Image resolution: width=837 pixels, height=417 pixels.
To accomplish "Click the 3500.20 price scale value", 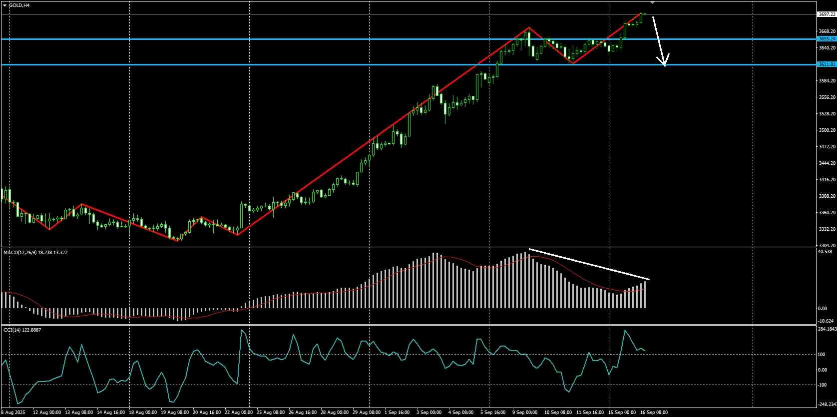I will pyautogui.click(x=828, y=130).
